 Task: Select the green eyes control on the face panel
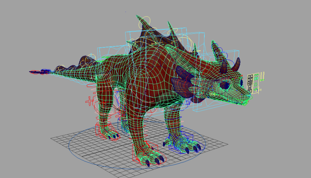256,78
